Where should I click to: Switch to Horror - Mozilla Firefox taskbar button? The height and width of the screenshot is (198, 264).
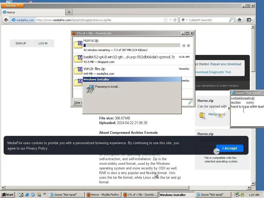pyautogui.click(x=103, y=195)
